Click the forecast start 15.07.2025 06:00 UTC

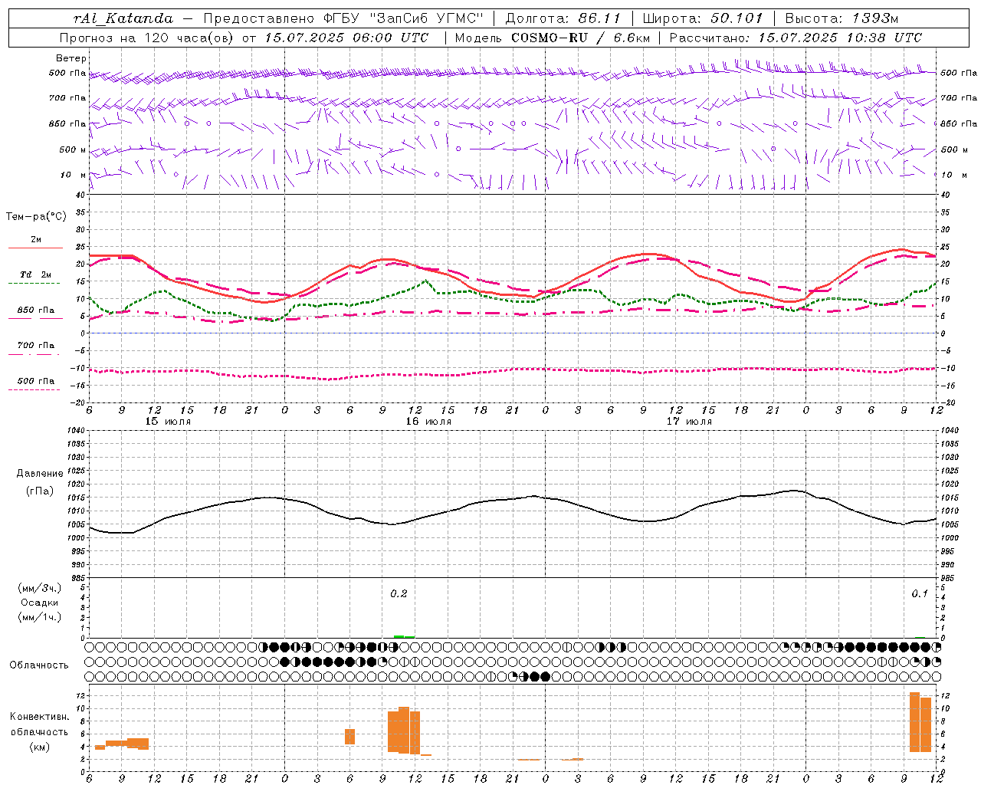(346, 38)
